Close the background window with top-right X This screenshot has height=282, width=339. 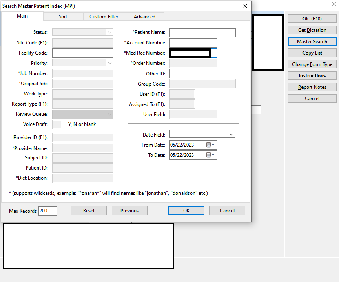point(334,4)
